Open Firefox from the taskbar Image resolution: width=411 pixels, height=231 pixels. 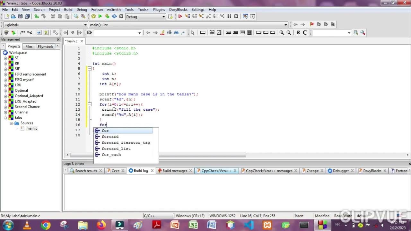[x=101, y=225]
